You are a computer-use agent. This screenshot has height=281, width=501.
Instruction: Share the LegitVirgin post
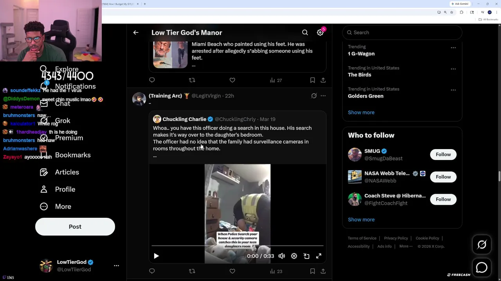point(323,271)
